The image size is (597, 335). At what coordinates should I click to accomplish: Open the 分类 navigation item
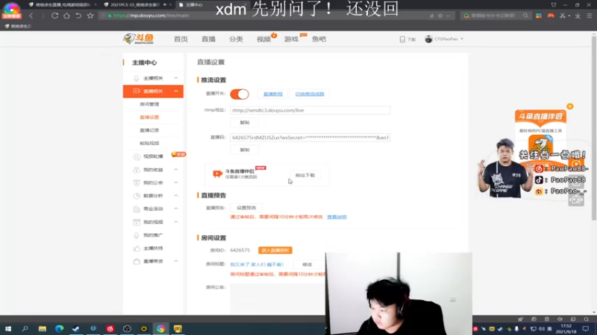(x=236, y=39)
